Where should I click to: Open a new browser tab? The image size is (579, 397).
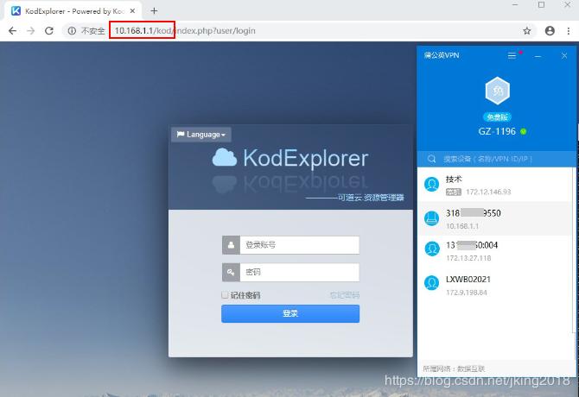[x=154, y=11]
